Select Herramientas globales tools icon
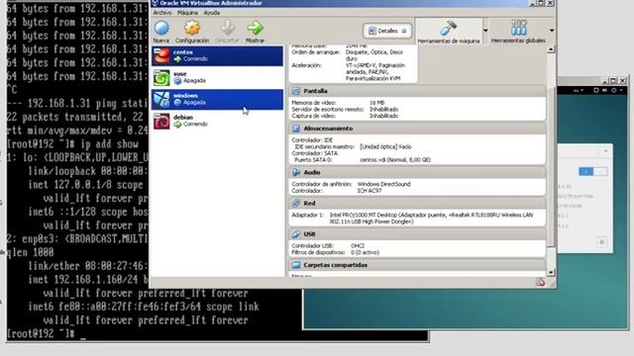Image resolution: width=634 pixels, height=356 pixels. pos(518,28)
